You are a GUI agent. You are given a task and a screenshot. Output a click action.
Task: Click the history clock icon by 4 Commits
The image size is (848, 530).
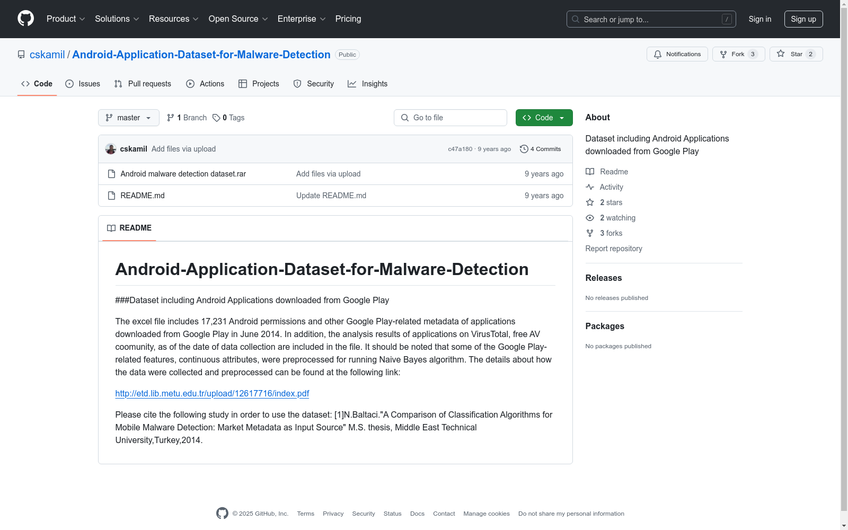pyautogui.click(x=524, y=149)
